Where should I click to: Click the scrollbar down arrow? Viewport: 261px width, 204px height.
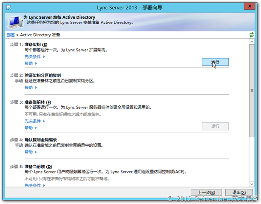pos(252,184)
